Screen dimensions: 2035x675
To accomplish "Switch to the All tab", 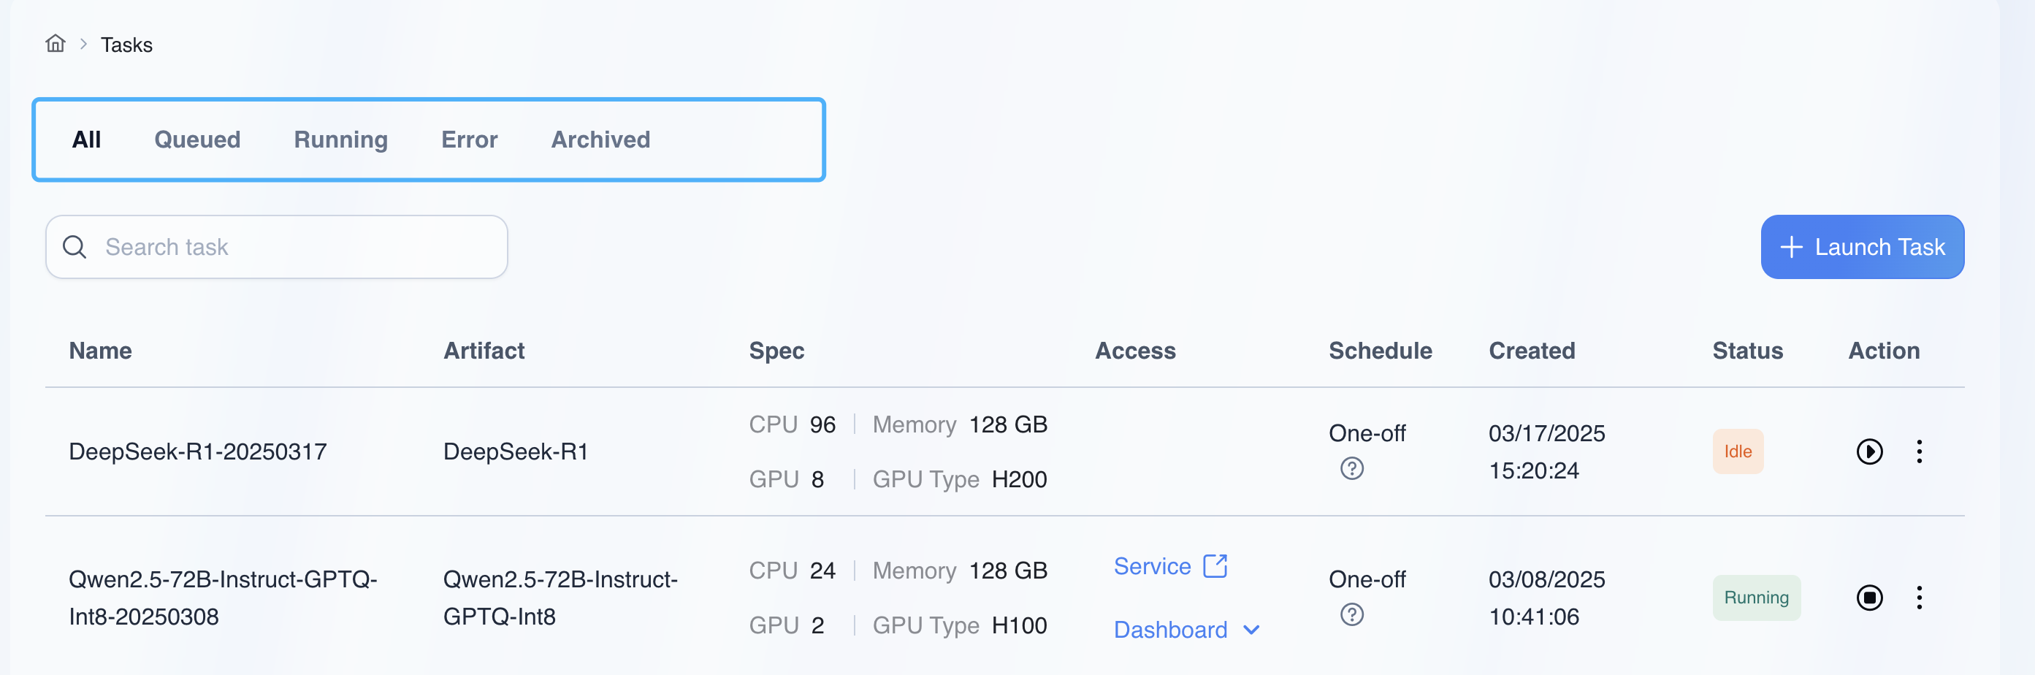I will [x=86, y=140].
